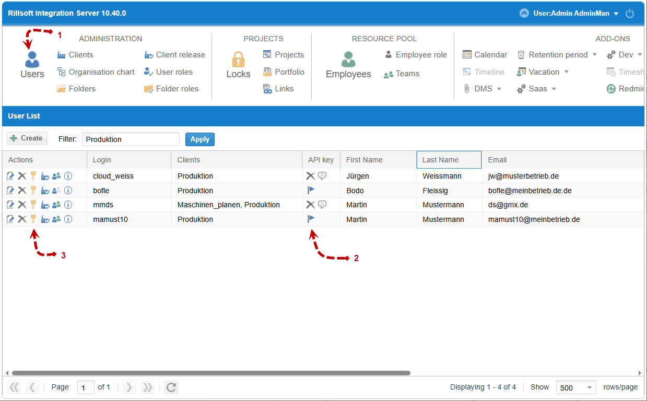
Task: Delete user cloud_weiss
Action: click(22, 176)
